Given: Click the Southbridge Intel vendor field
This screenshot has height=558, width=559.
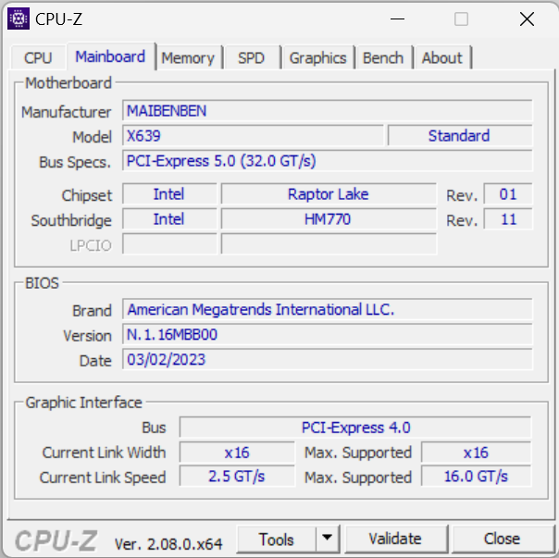Looking at the screenshot, I should click(x=169, y=219).
